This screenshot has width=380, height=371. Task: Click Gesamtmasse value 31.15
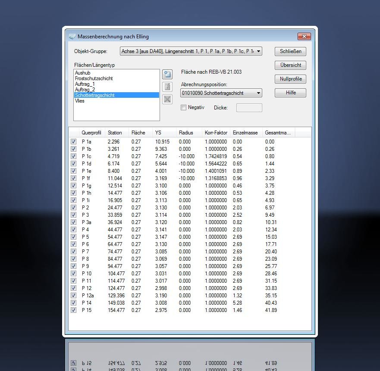pos(271,281)
